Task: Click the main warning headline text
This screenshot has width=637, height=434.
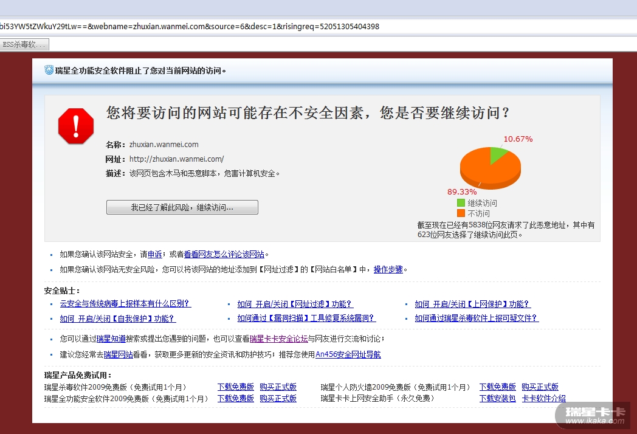Action: pos(308,112)
